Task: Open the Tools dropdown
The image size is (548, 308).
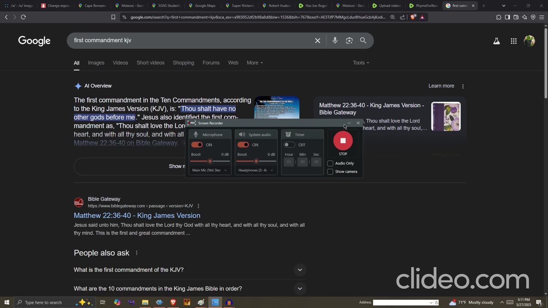Action: click(361, 63)
